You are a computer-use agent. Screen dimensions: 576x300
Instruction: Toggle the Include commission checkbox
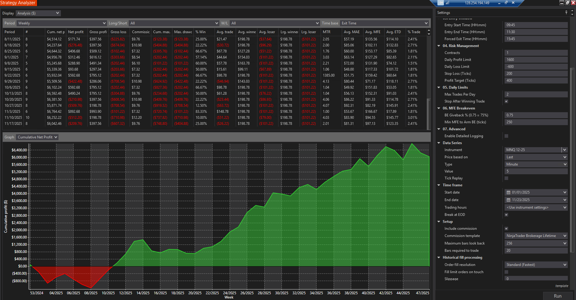[506, 229]
